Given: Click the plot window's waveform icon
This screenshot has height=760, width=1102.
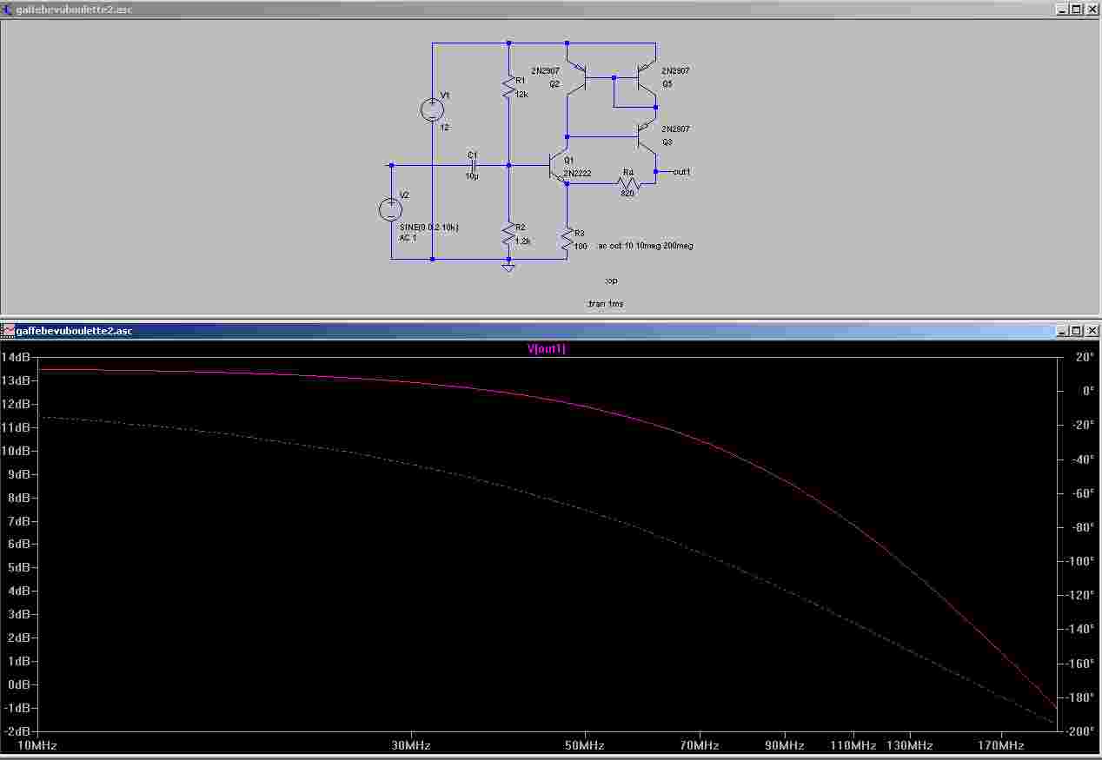Looking at the screenshot, I should click(x=8, y=331).
